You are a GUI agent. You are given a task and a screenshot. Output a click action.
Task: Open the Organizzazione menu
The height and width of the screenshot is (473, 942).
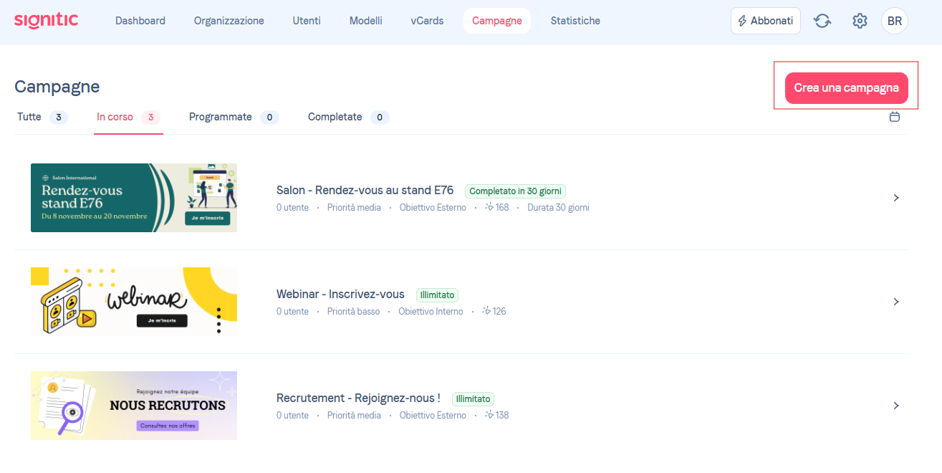click(229, 21)
